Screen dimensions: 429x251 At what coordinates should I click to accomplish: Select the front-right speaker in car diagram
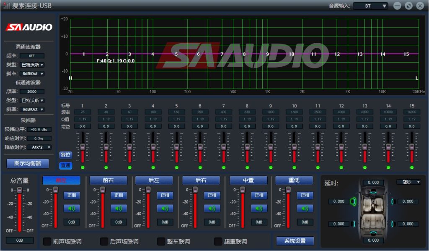[x=393, y=201]
